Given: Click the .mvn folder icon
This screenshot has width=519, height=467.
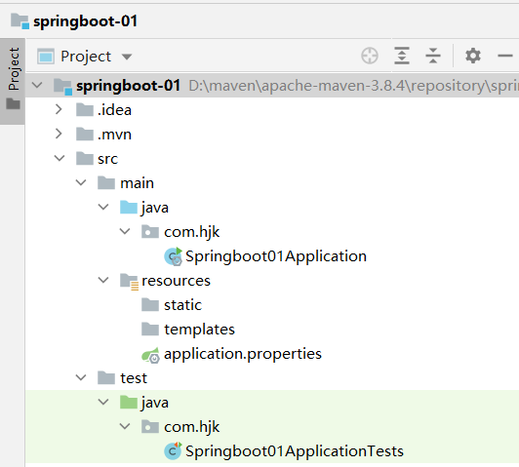Looking at the screenshot, I should point(85,134).
